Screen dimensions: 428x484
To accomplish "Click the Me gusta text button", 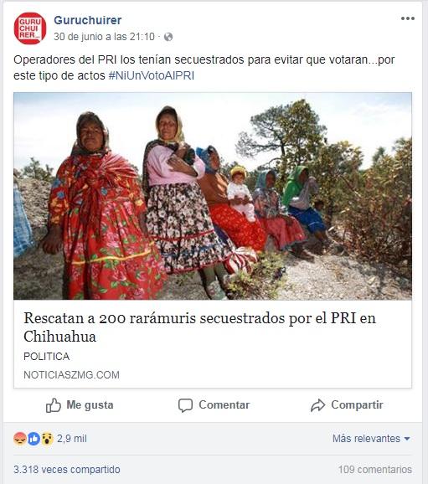I will coord(90,405).
